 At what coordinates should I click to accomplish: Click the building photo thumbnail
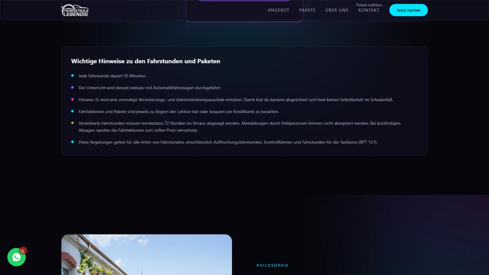point(147,255)
